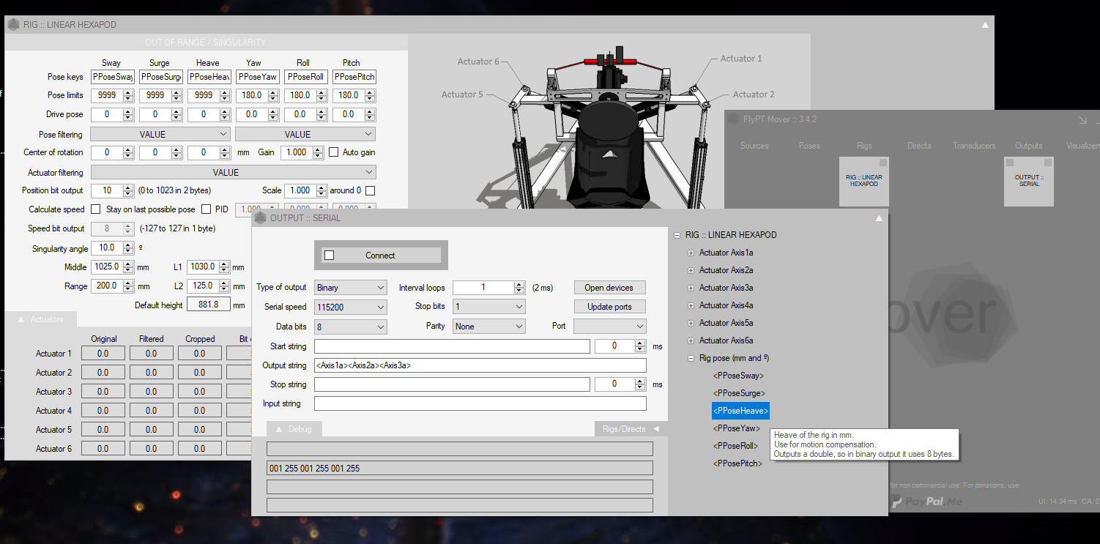Open the Debug tab
This screenshot has height=544, width=1100.
pos(294,429)
